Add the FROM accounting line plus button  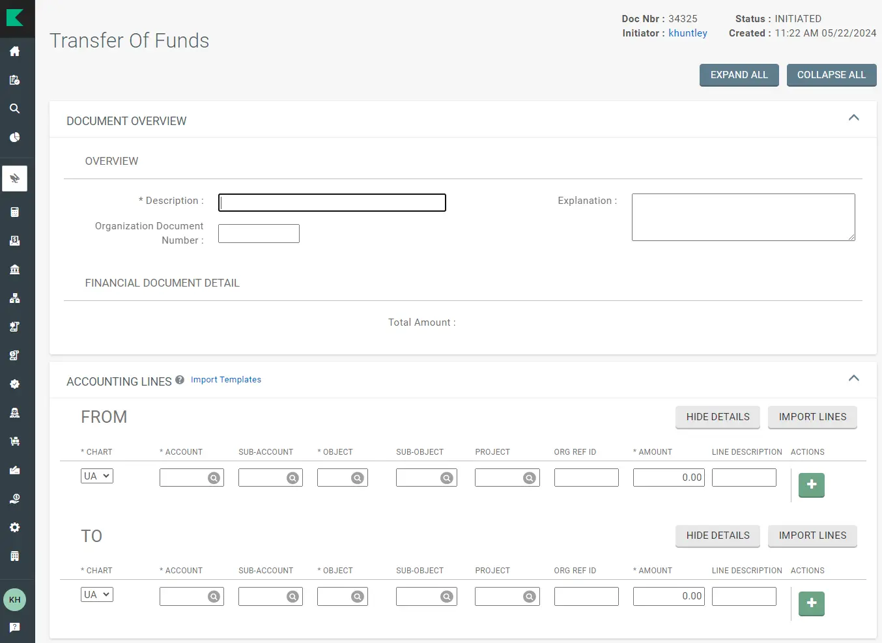pos(812,485)
